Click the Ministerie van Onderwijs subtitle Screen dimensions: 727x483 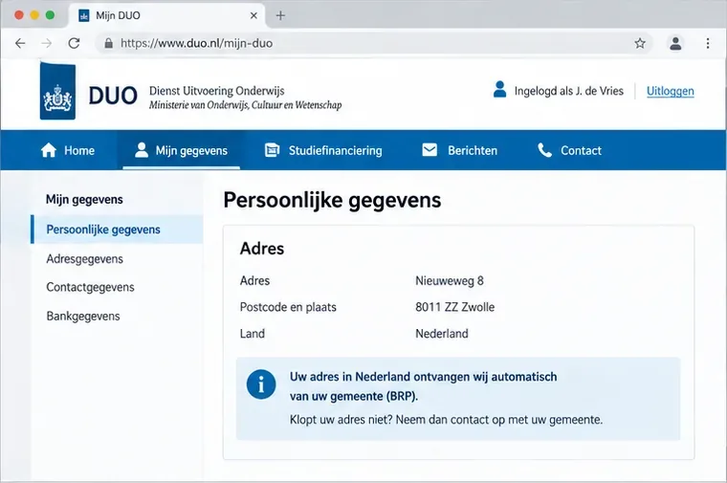coord(245,105)
